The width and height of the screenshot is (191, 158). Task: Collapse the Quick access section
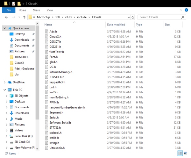click(x=5, y=28)
